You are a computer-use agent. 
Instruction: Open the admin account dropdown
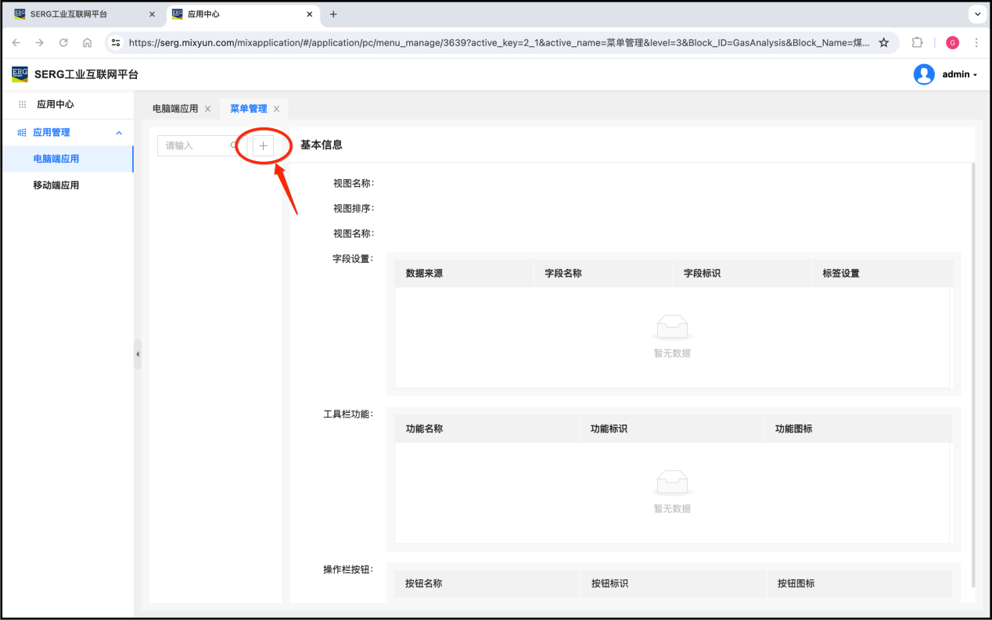click(961, 75)
